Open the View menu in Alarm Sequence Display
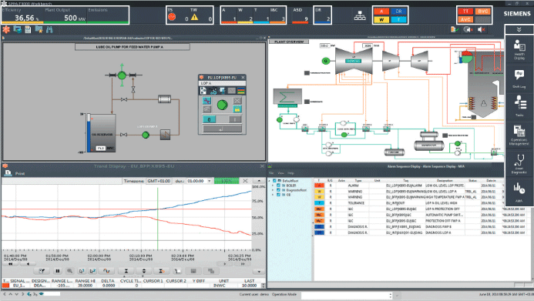 click(280, 173)
